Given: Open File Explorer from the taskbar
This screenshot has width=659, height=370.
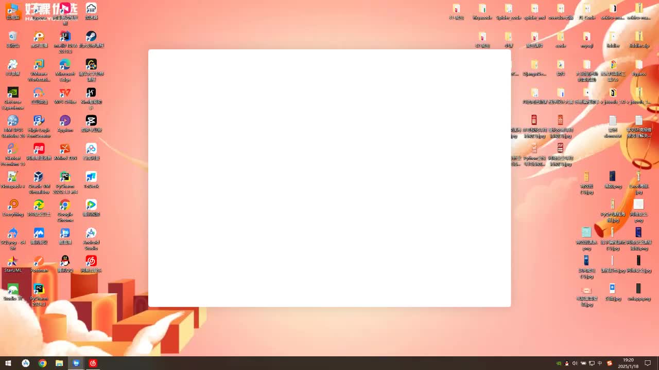Looking at the screenshot, I should [59, 363].
